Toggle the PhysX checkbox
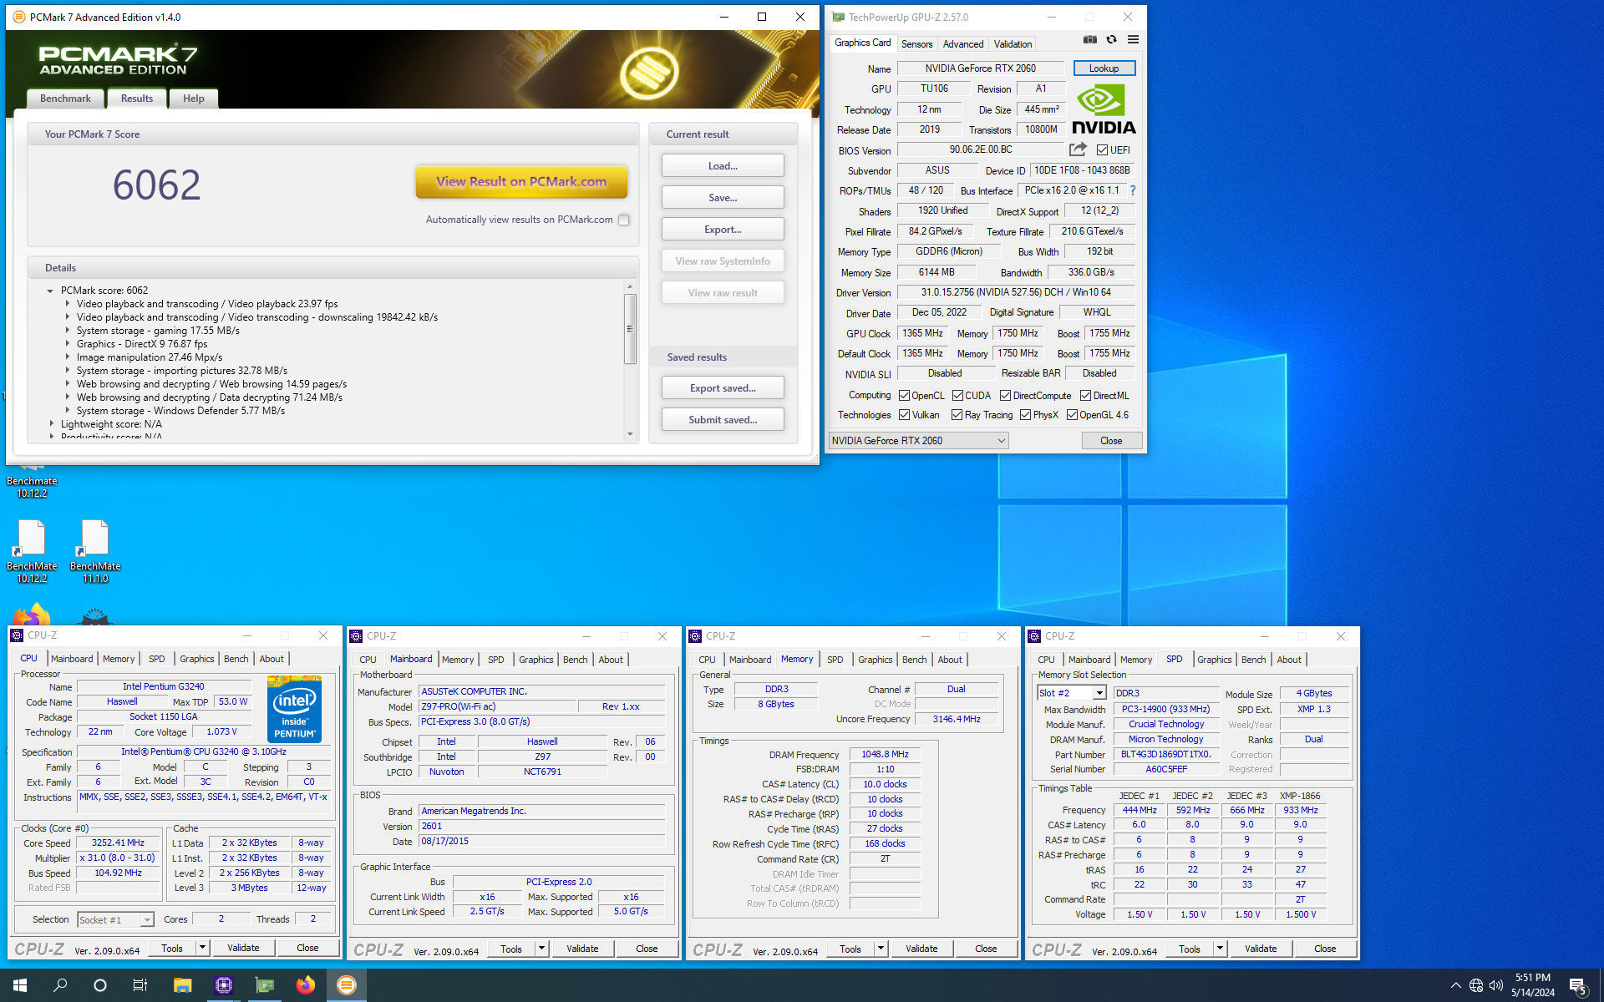1604x1002 pixels. 1025,415
